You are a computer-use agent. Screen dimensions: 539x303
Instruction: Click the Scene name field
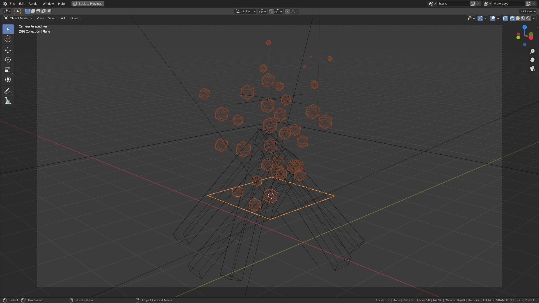tap(453, 4)
